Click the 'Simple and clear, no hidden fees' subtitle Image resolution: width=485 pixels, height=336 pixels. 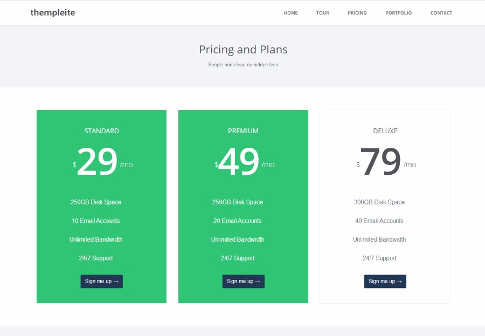click(x=243, y=65)
